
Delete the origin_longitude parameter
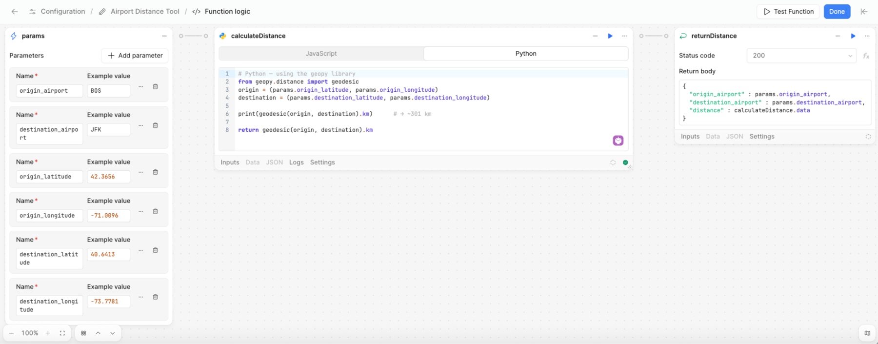155,211
